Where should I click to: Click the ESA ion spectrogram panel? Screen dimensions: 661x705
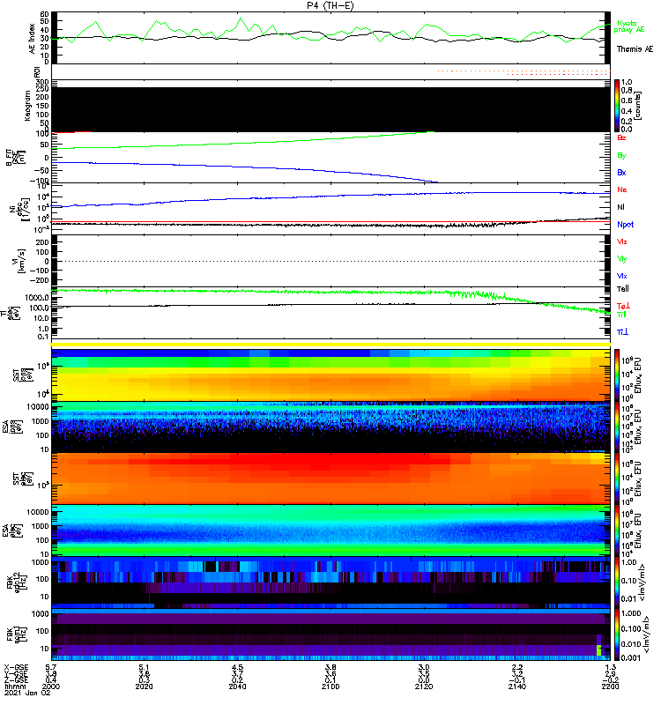tap(331, 427)
